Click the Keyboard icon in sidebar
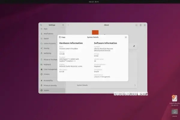The height and width of the screenshot is (120, 180). tap(42, 64)
